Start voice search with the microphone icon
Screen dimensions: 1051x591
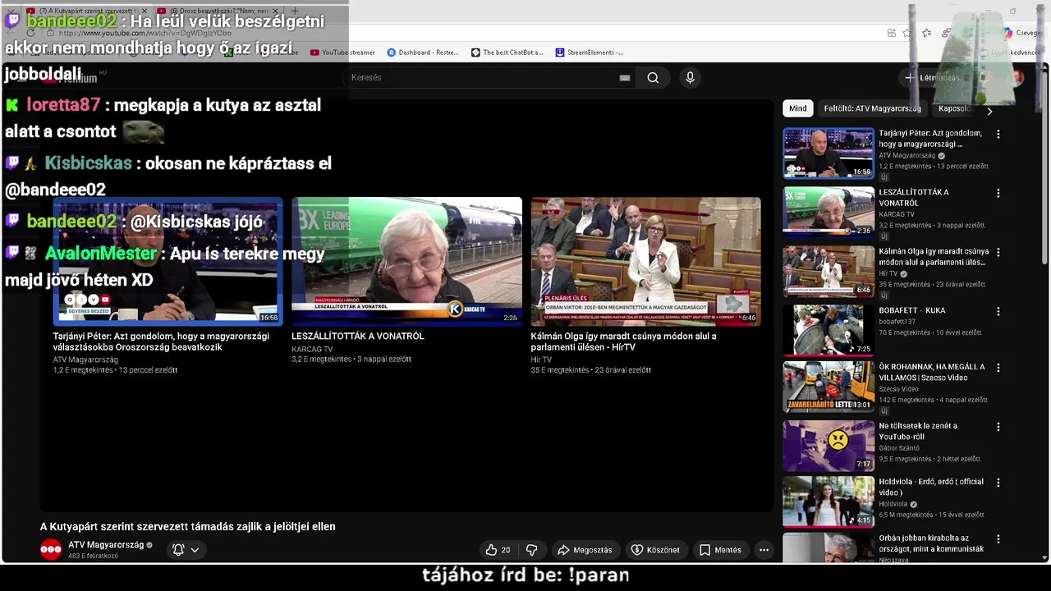coord(690,78)
